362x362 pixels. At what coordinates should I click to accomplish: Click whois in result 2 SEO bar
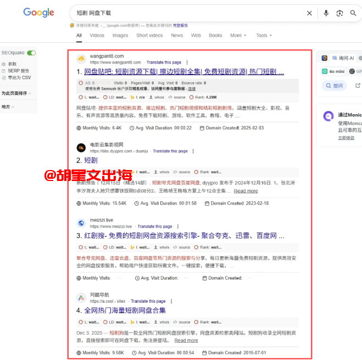tap(162, 172)
